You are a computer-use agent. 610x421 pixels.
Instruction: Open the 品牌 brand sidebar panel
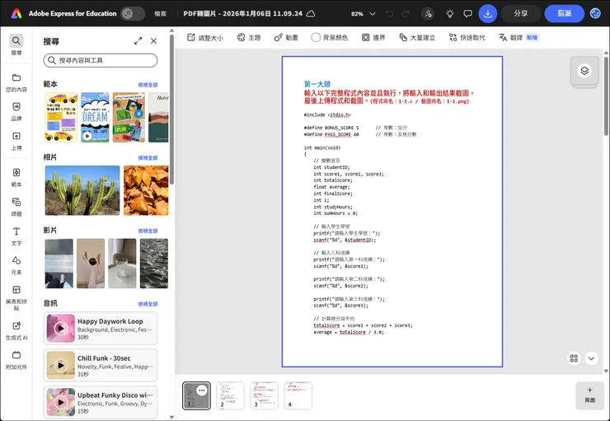(x=16, y=111)
